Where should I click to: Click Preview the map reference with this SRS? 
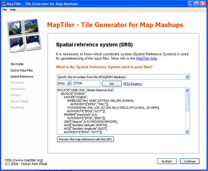tap(85, 139)
